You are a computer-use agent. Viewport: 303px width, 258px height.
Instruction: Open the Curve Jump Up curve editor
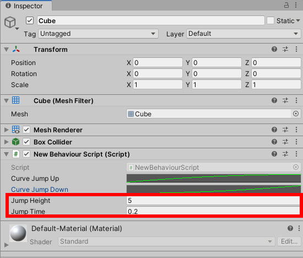pyautogui.click(x=214, y=178)
